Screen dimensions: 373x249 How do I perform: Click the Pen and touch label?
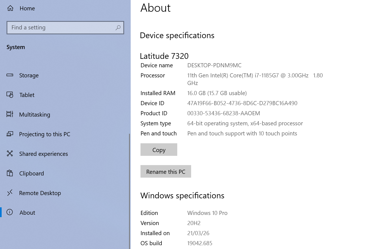pos(158,133)
